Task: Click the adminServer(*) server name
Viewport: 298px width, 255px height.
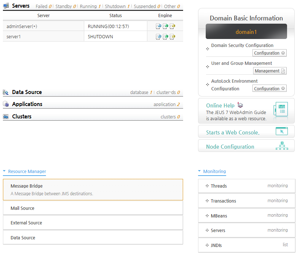Action: (x=22, y=26)
